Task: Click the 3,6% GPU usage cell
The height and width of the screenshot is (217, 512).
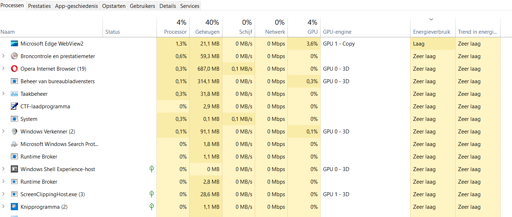Action: (304, 44)
